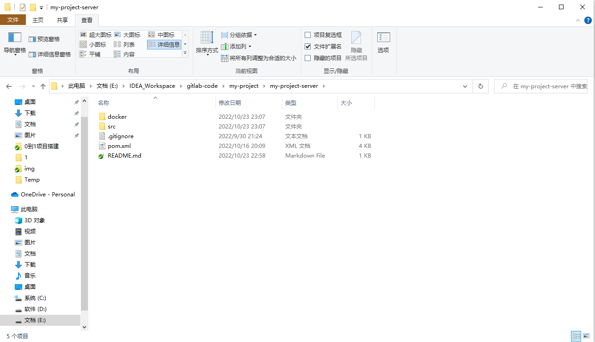Open the address bar history dropdown
This screenshot has width=595, height=342.
465,86
